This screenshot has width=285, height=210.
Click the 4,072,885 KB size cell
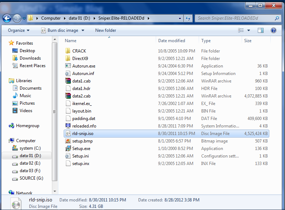click(256, 96)
